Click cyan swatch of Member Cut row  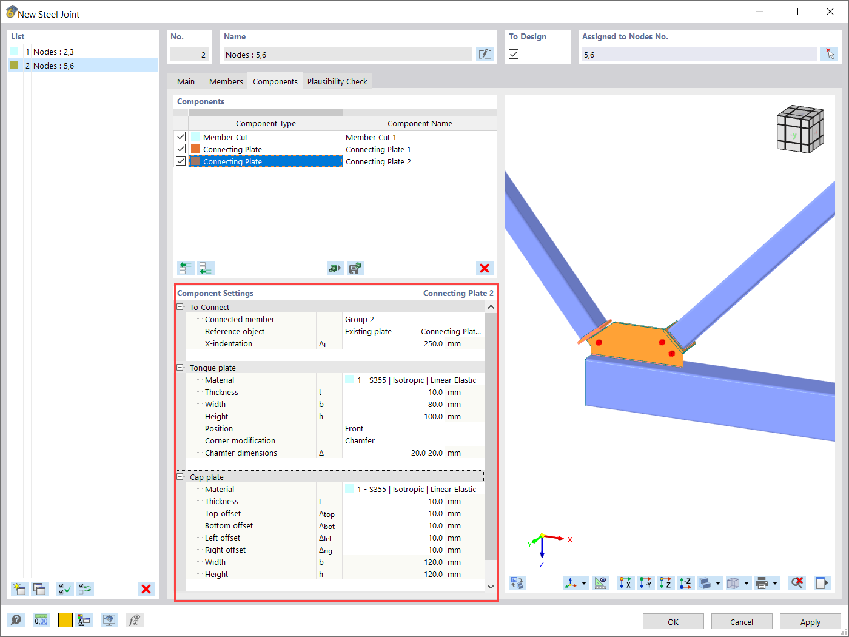[x=195, y=136]
